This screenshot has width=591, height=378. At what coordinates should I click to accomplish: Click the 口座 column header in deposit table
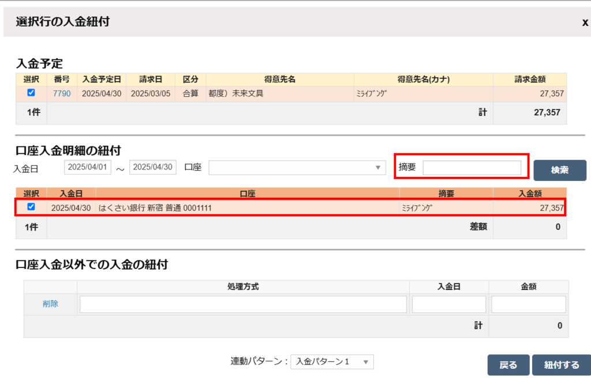[248, 194]
